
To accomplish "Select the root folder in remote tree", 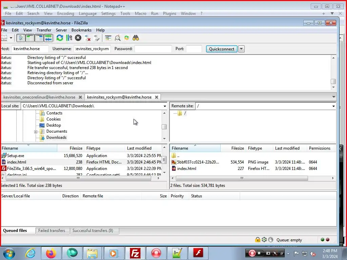I will click(x=185, y=113).
